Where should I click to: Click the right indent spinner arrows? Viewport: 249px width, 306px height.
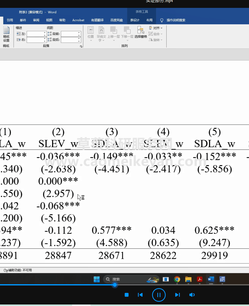[45, 40]
